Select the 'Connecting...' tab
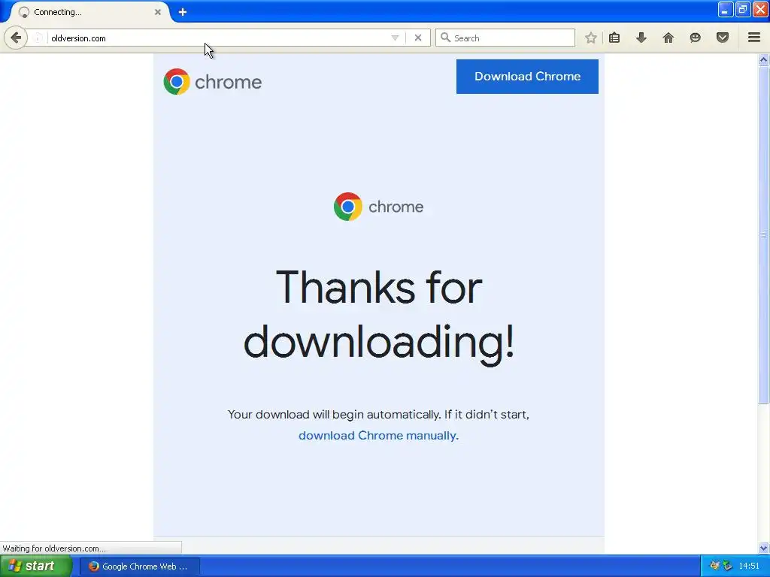 point(89,12)
